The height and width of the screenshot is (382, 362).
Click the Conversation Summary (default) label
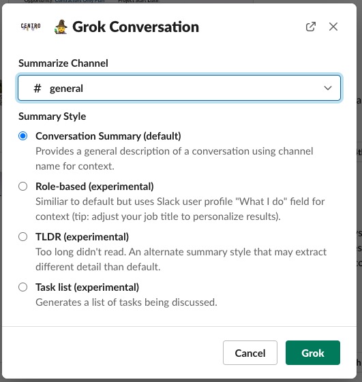pos(108,136)
